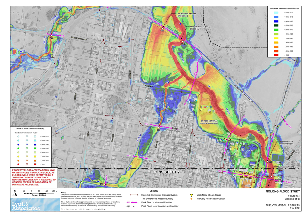The width and height of the screenshot is (307, 217).
Task: Click the magenta Peak Flow legend symbol
Action: click(x=134, y=202)
